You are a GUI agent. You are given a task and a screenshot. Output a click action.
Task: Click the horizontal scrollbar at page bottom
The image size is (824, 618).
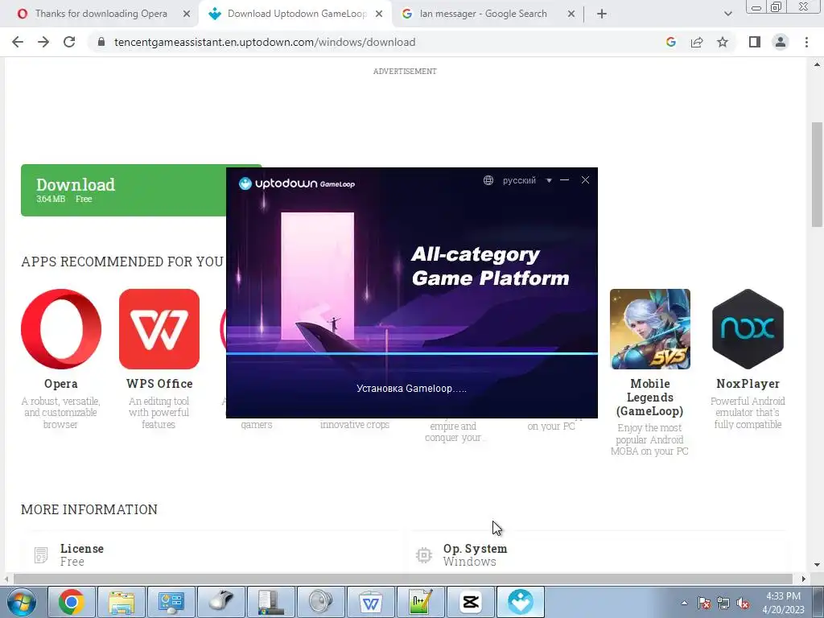point(402,579)
